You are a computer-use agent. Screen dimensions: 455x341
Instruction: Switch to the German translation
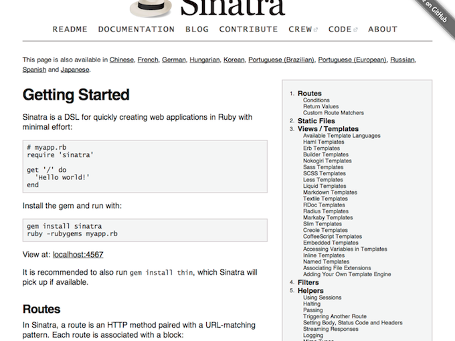point(173,60)
